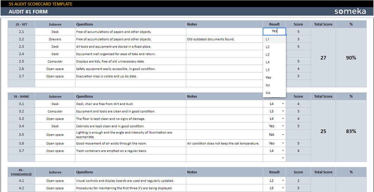This screenshot has height=192, width=374.
Task: Click the 2S section Subarea column header
Action: pos(55,24)
